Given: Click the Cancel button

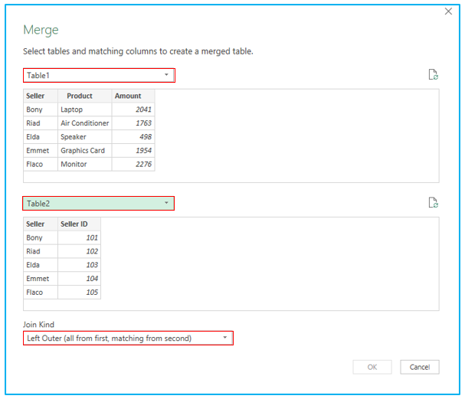Looking at the screenshot, I should coord(420,367).
